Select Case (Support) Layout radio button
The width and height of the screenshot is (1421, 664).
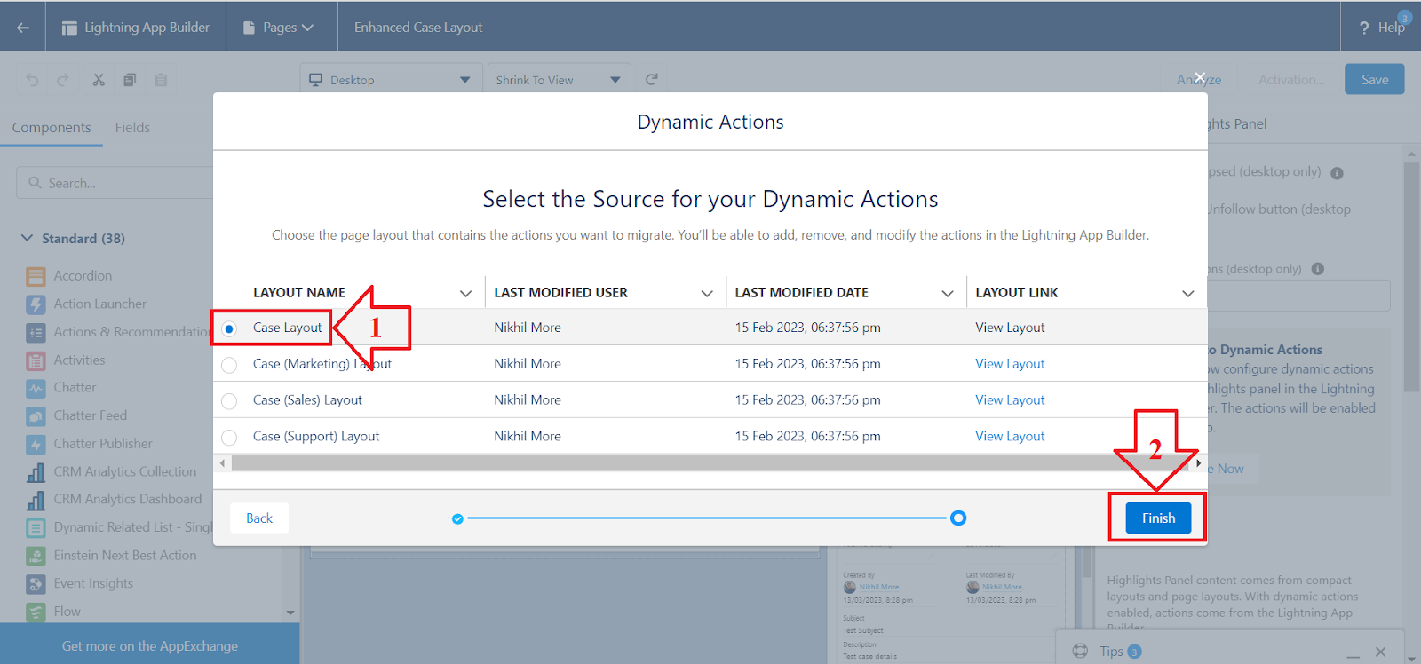tap(229, 438)
